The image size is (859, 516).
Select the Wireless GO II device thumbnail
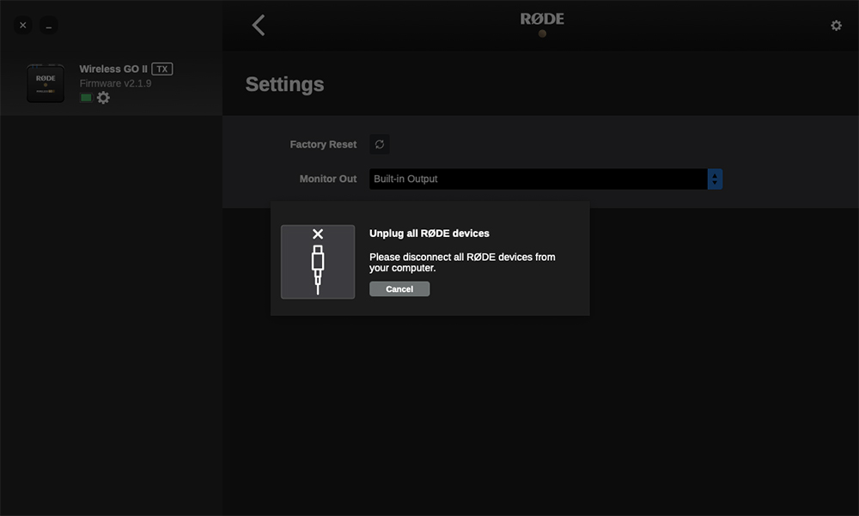tap(46, 83)
